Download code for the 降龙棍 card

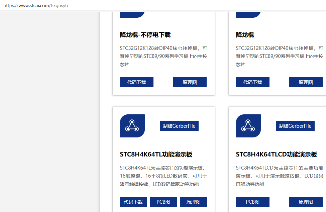point(253,82)
